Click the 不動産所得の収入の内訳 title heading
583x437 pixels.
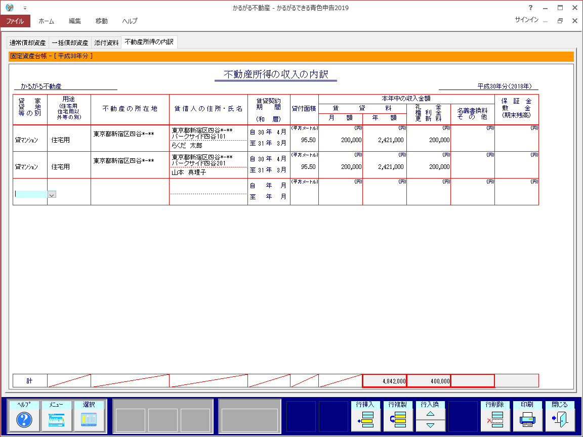pos(276,74)
